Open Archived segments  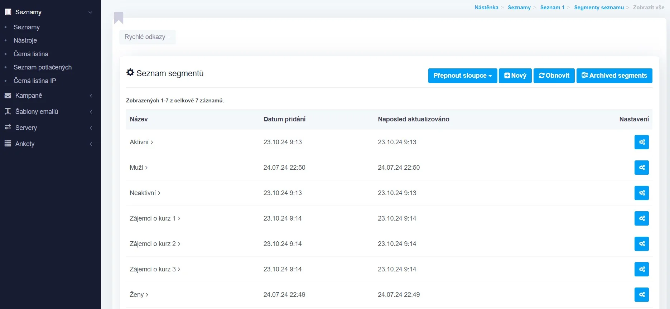(614, 76)
